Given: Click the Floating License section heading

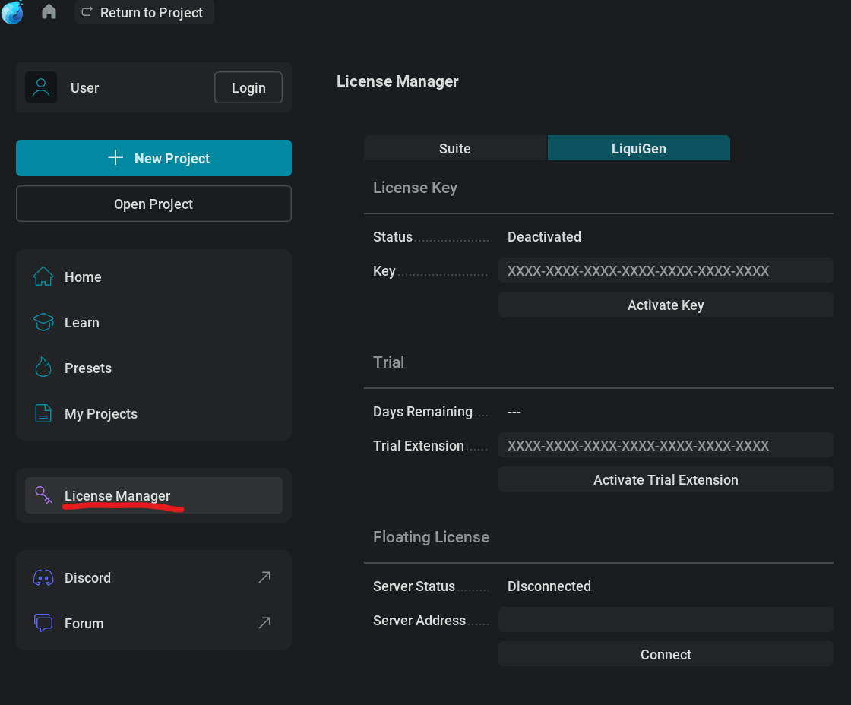Looking at the screenshot, I should [x=431, y=537].
